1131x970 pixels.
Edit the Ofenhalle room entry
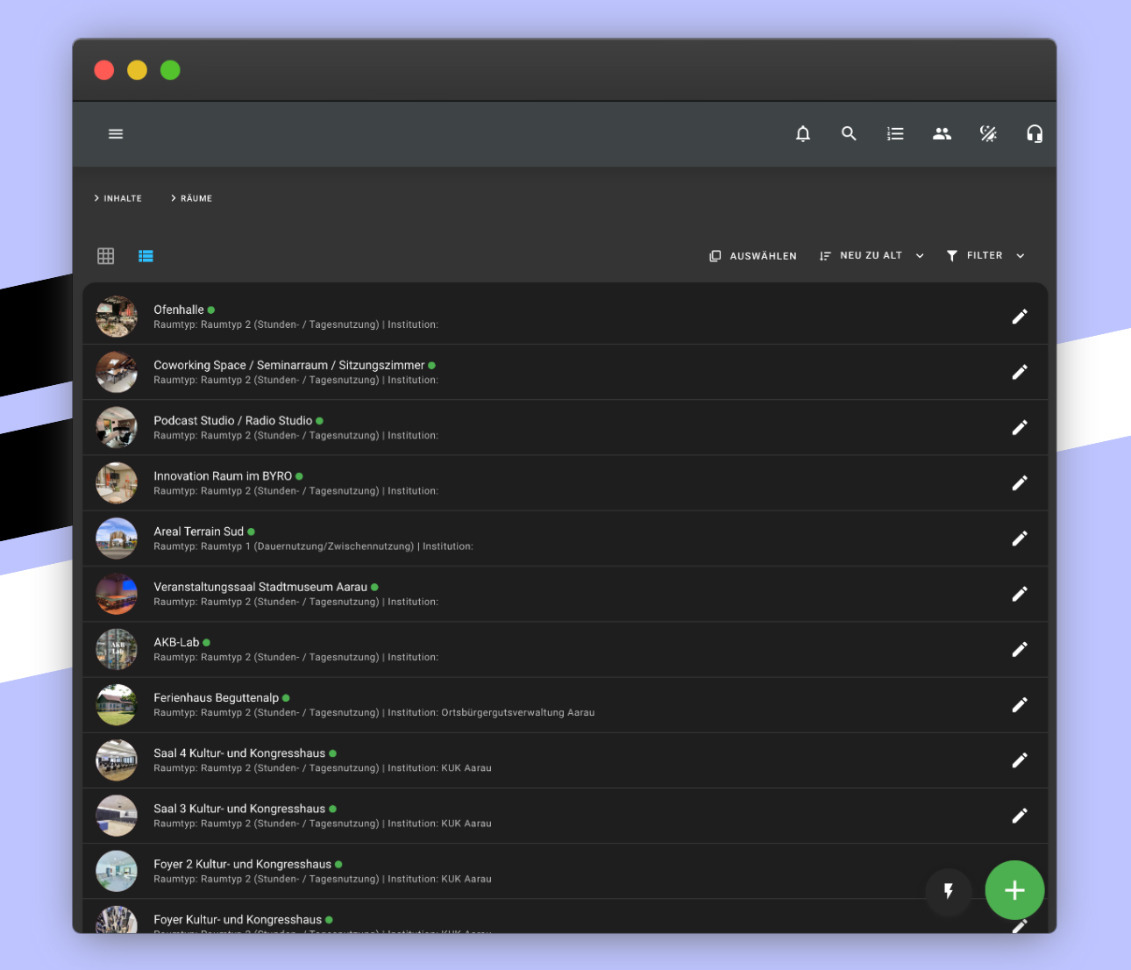pyautogui.click(x=1020, y=315)
